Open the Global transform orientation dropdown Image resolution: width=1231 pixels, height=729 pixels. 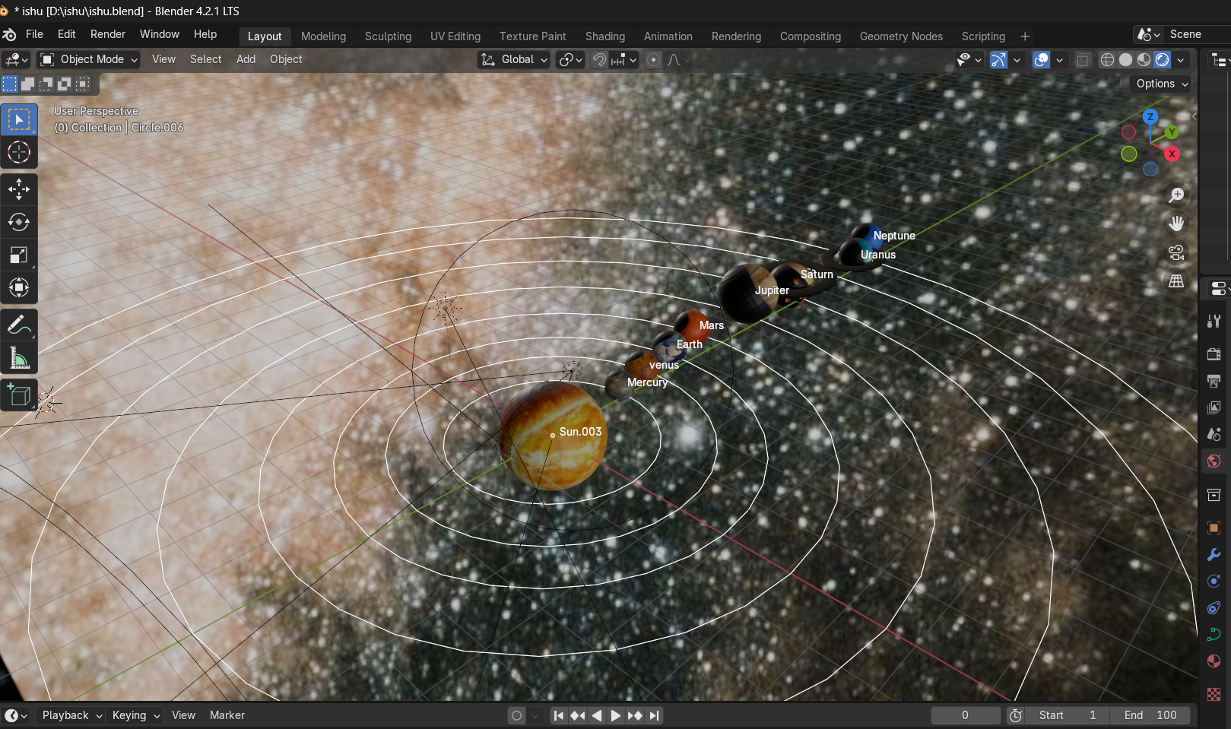pyautogui.click(x=515, y=59)
